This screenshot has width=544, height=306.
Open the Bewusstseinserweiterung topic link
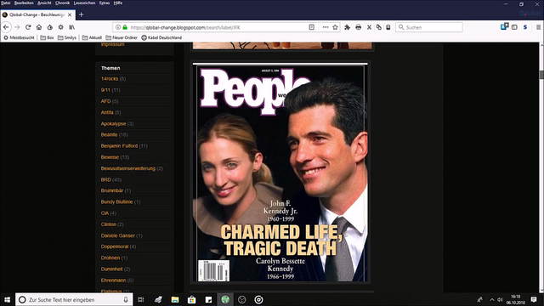tap(128, 168)
